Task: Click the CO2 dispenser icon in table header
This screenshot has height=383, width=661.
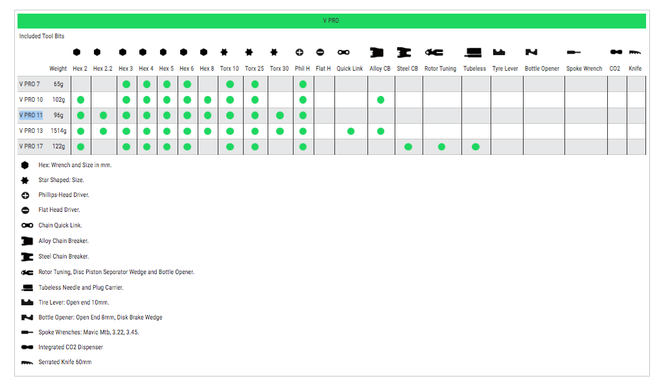Action: tap(615, 52)
